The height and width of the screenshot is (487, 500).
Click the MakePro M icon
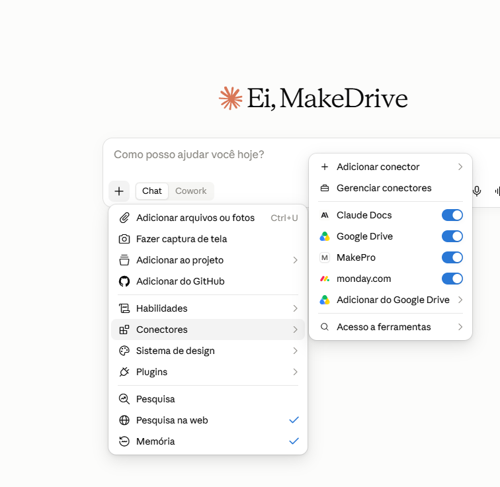tap(325, 257)
